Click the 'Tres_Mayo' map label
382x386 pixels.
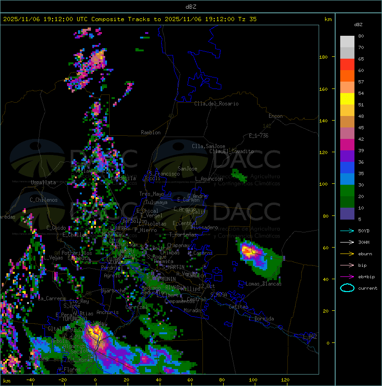pyautogui.click(x=152, y=194)
